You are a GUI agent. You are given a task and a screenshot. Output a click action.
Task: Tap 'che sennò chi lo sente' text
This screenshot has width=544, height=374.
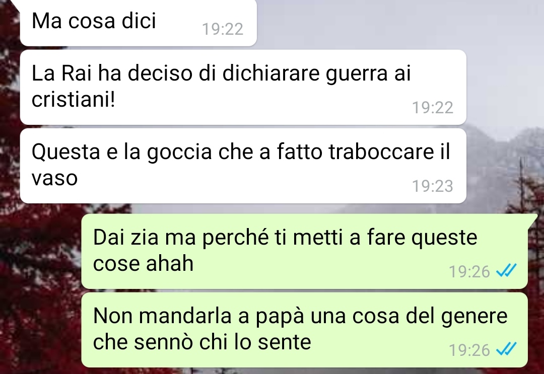[202, 342]
